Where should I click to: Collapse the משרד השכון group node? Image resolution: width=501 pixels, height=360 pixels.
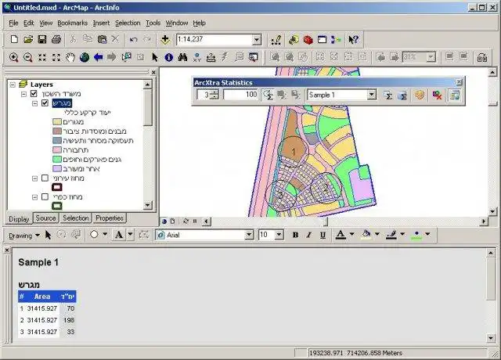pyautogui.click(x=23, y=94)
